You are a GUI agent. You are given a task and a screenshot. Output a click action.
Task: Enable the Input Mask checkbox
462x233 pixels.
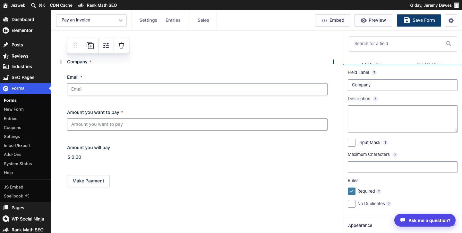352,143
